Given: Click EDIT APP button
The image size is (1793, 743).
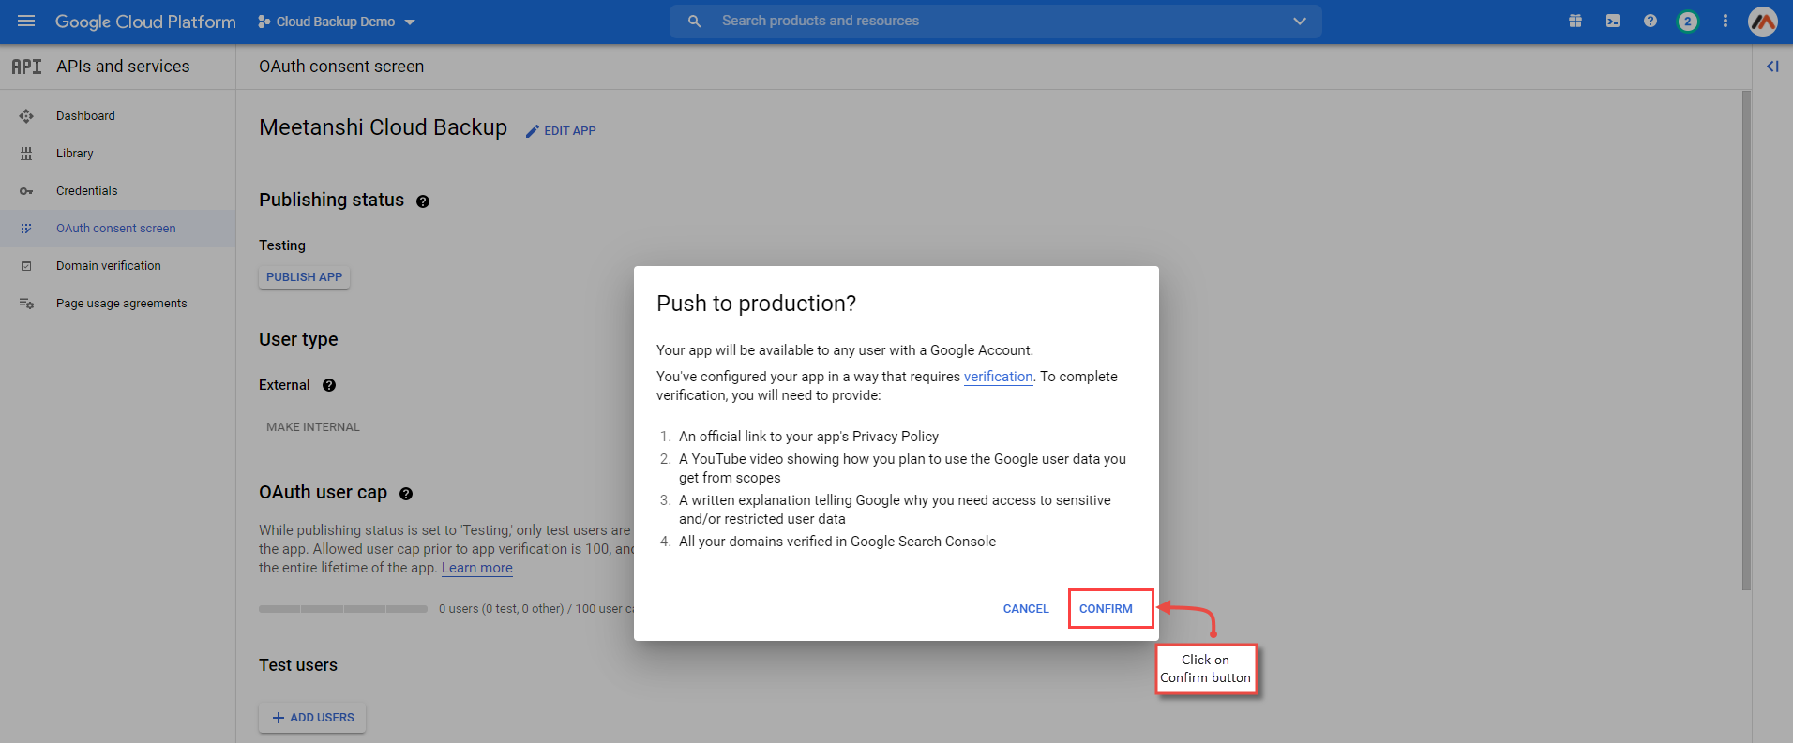Looking at the screenshot, I should point(561,131).
